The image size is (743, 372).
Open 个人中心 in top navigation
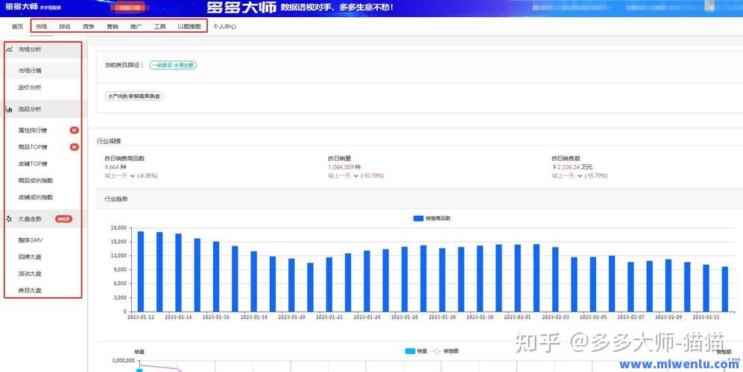[x=224, y=26]
